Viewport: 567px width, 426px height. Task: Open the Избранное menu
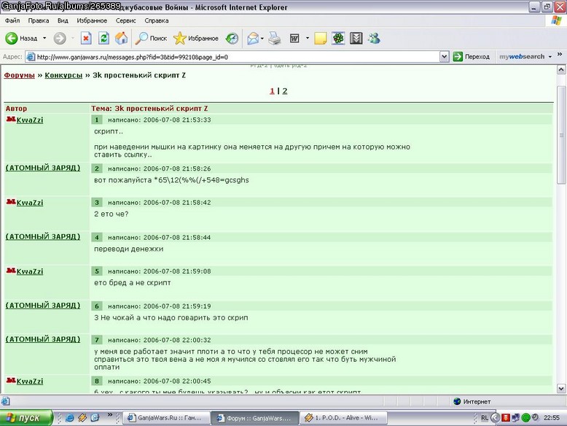click(x=92, y=20)
